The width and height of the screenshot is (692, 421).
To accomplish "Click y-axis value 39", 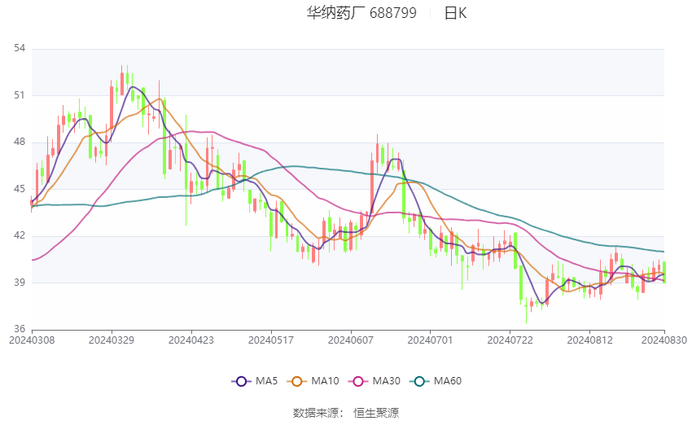I will click(x=20, y=283).
